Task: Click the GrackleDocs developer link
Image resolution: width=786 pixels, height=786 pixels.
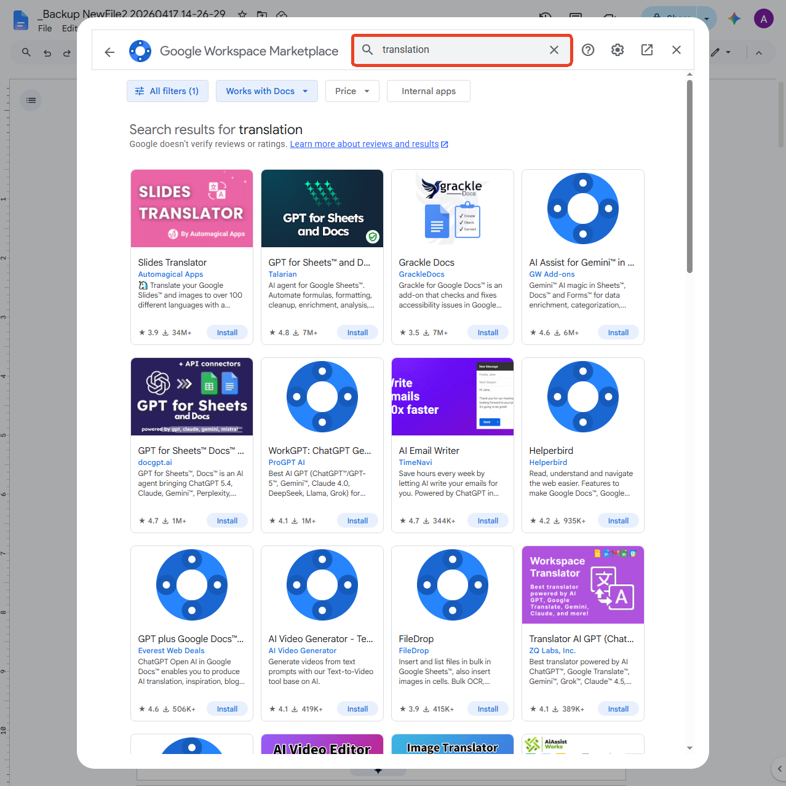Action: (x=421, y=274)
